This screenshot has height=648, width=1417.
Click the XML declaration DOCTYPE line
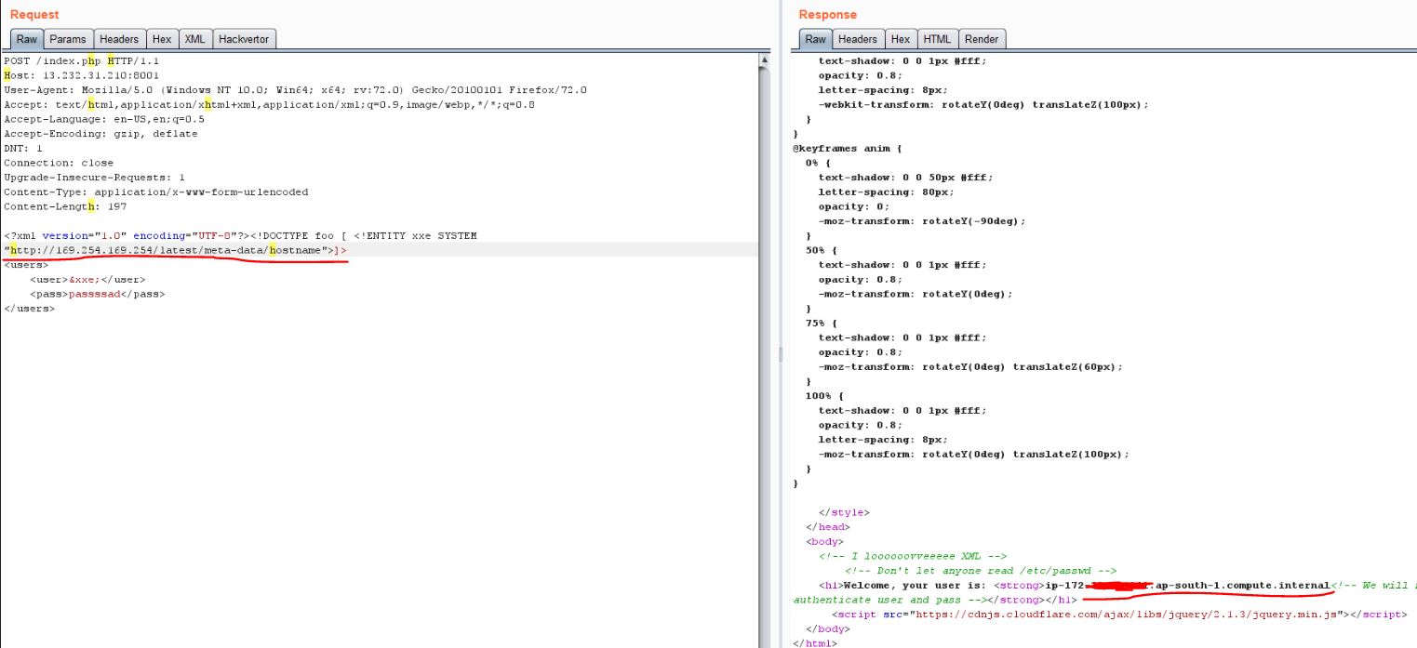(240, 235)
